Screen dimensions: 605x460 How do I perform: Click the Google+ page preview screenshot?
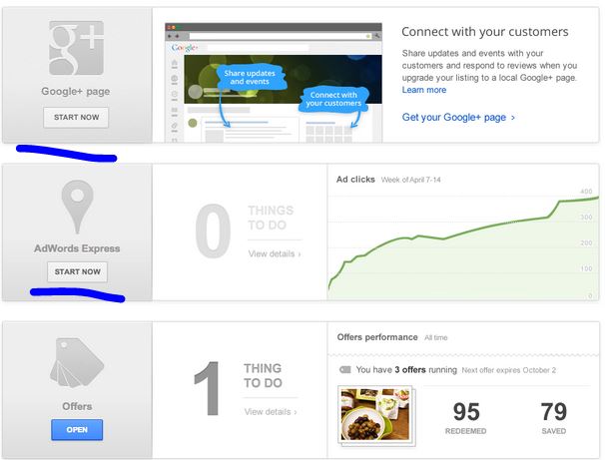point(274,83)
